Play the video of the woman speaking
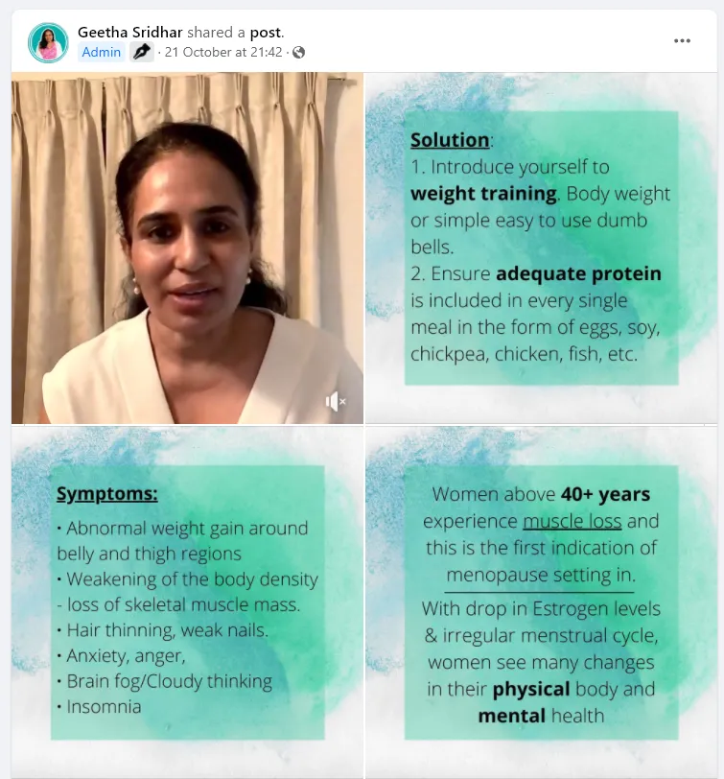Screen dimensions: 724x779 tap(187, 248)
